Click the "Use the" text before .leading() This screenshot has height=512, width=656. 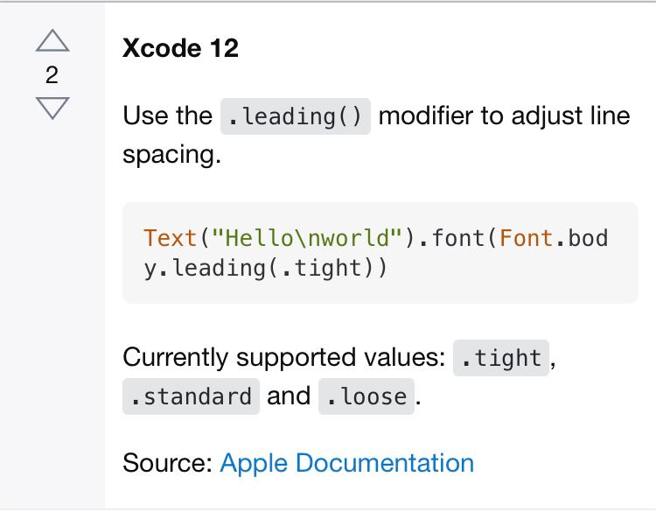[167, 116]
